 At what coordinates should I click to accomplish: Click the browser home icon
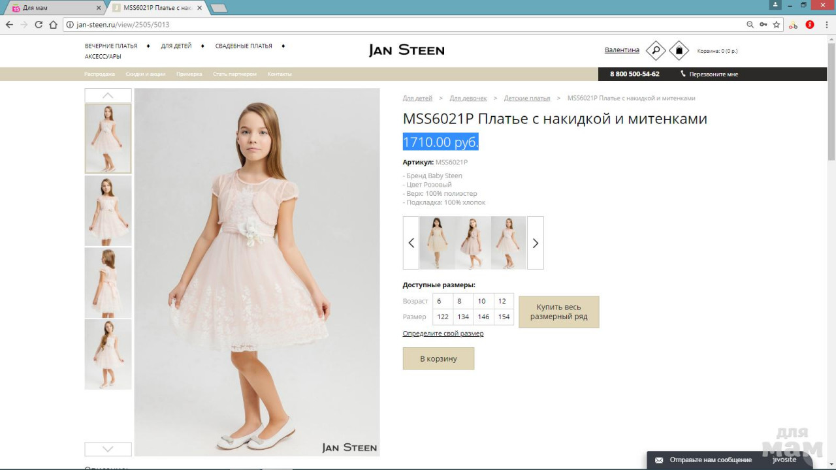coord(54,25)
